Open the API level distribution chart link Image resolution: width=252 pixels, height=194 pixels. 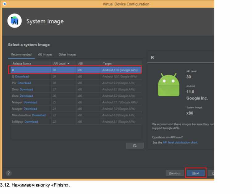[x=180, y=143]
